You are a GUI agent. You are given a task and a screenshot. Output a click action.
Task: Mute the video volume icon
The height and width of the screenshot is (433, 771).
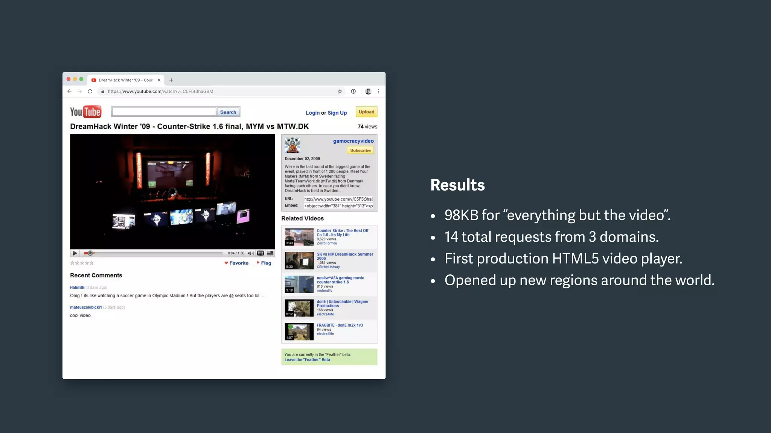click(250, 253)
